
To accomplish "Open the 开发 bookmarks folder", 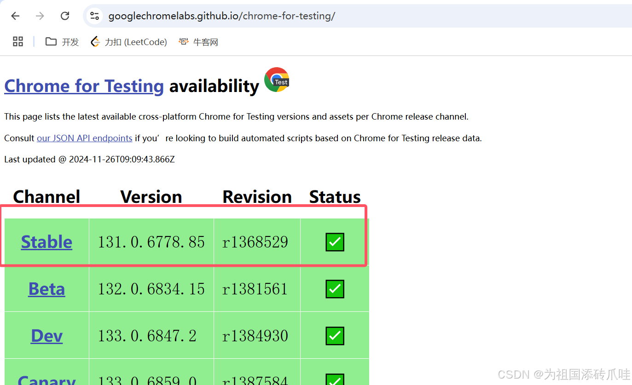I will coord(62,42).
